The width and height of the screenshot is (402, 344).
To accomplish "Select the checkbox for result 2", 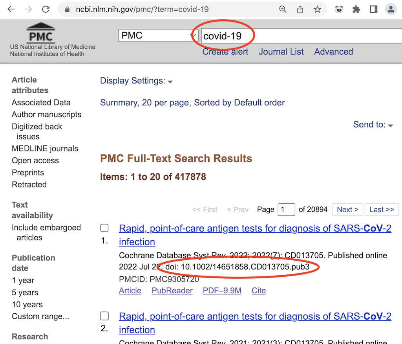I will coord(104,316).
